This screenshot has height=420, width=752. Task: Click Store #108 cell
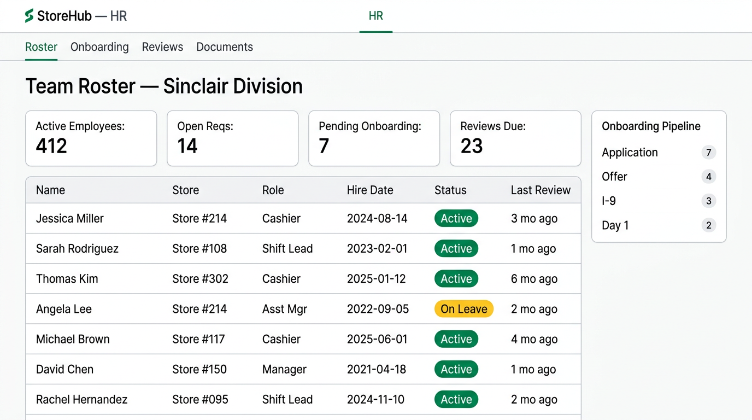pyautogui.click(x=199, y=249)
